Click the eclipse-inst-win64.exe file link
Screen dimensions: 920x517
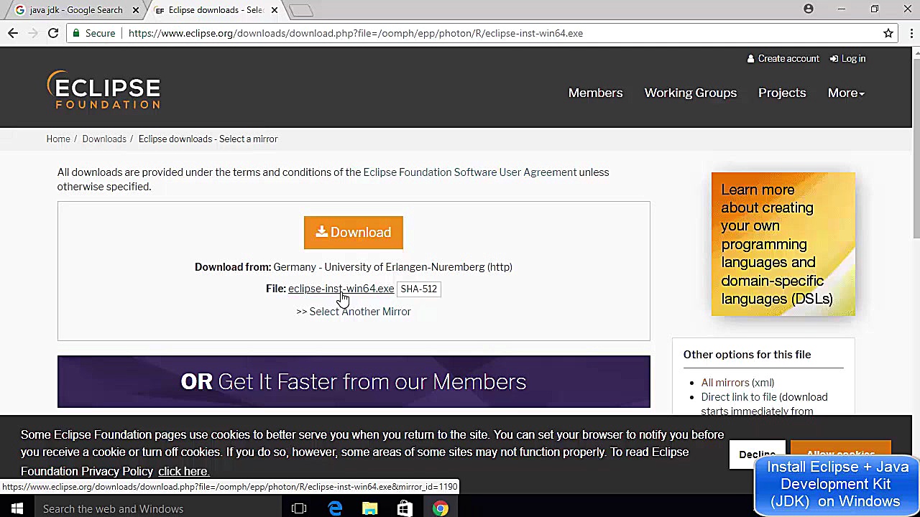(341, 289)
